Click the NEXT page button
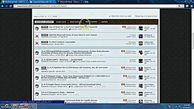 pyautogui.click(x=55, y=16)
